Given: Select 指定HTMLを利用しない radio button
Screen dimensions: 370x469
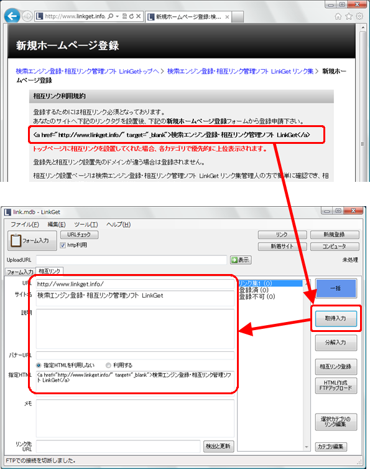Looking at the screenshot, I should click(x=39, y=365).
